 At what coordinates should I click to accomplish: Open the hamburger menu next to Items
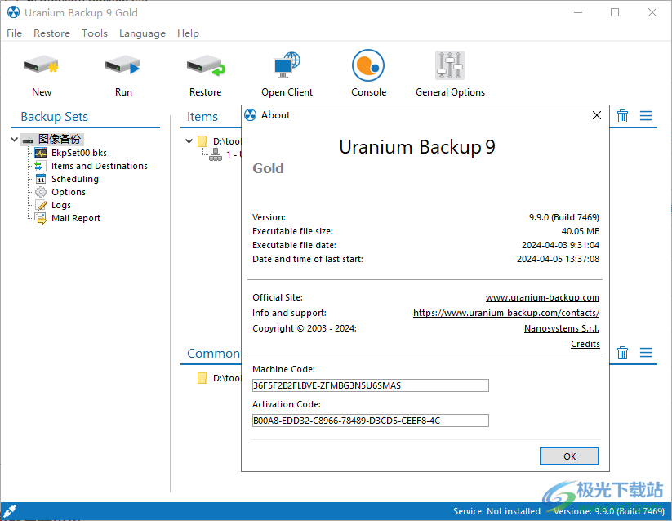(x=647, y=116)
